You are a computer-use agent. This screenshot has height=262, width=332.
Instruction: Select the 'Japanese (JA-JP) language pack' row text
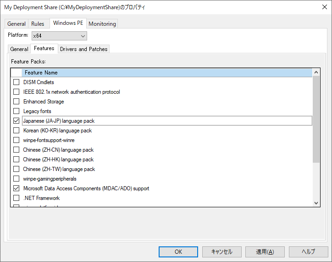point(59,121)
